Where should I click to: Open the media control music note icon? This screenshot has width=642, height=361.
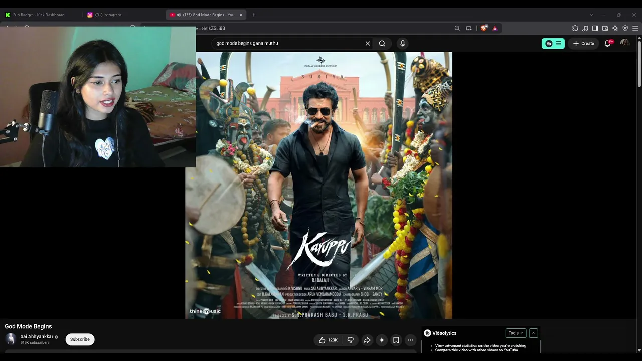(x=585, y=28)
